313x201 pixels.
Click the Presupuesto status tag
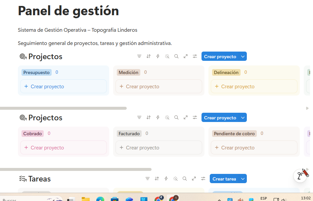point(36,72)
